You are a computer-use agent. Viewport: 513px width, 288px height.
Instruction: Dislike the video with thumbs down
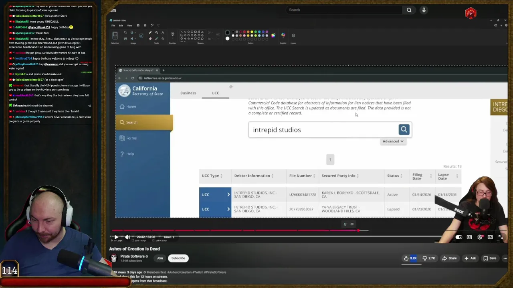[428, 258]
